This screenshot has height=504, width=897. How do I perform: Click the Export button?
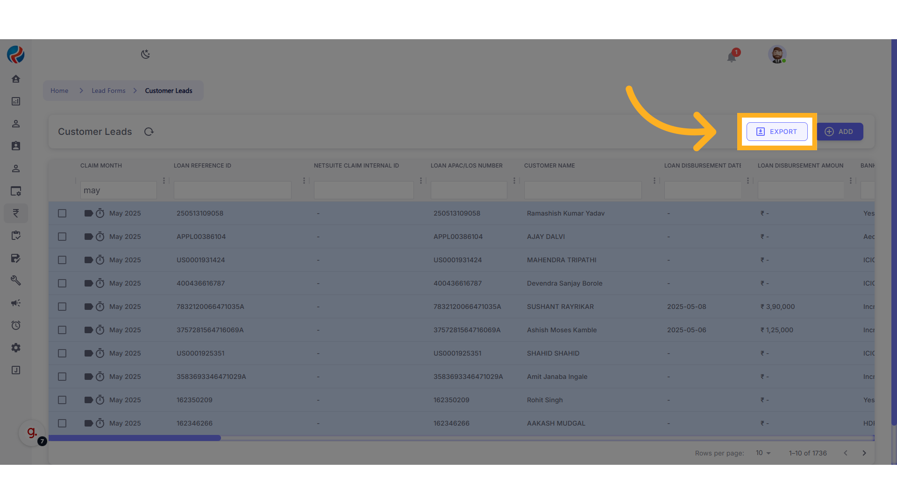pyautogui.click(x=777, y=132)
